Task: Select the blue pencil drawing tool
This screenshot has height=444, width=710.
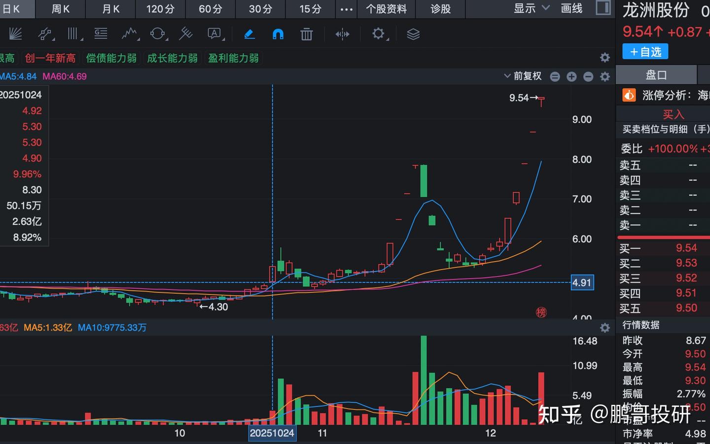Action: [x=249, y=34]
